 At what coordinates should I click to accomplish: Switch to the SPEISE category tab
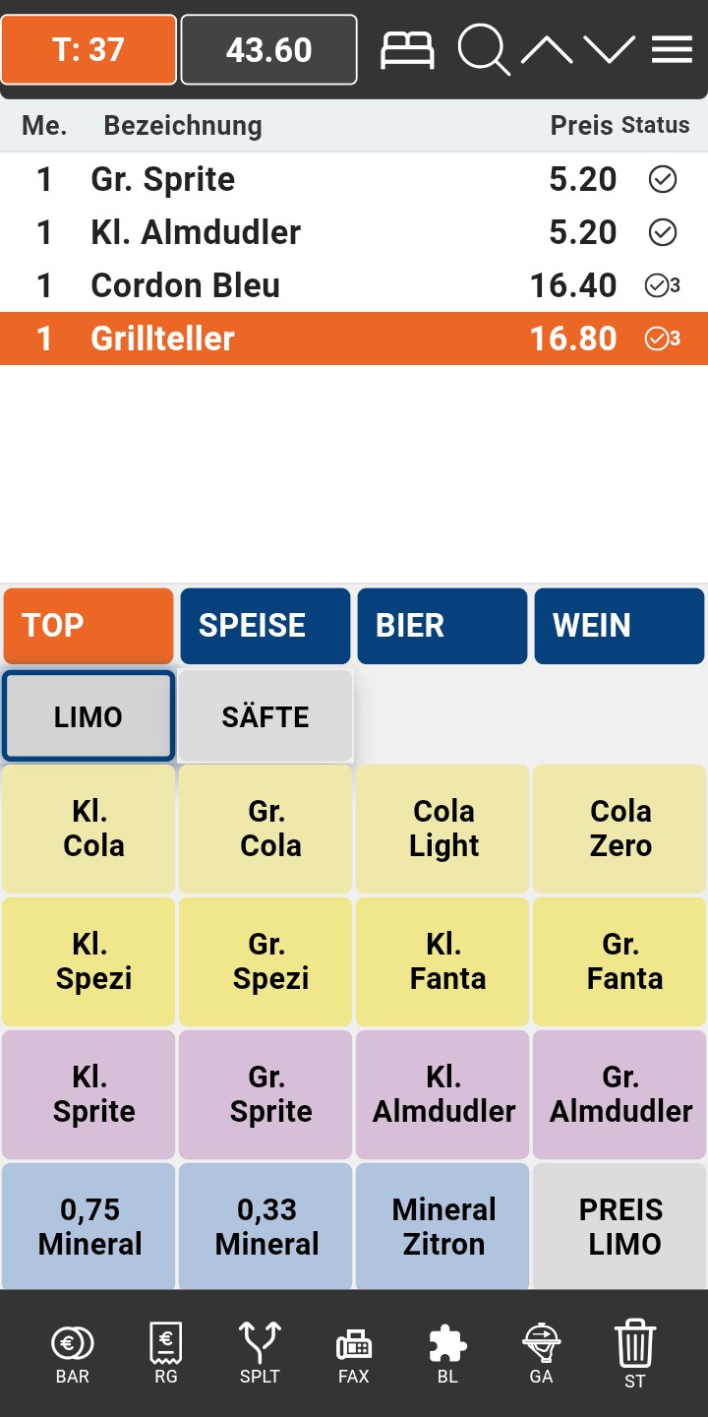265,626
